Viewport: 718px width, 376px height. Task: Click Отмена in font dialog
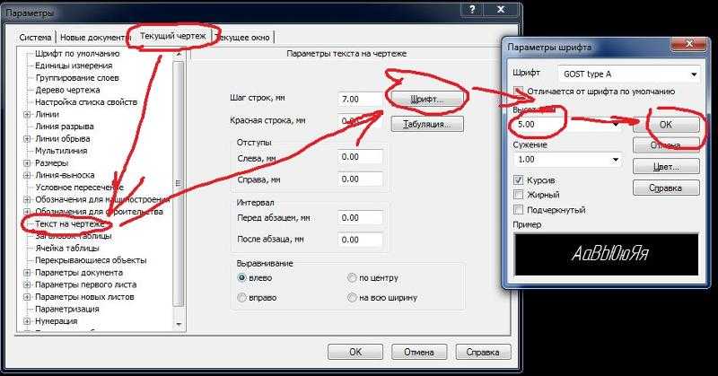point(666,145)
